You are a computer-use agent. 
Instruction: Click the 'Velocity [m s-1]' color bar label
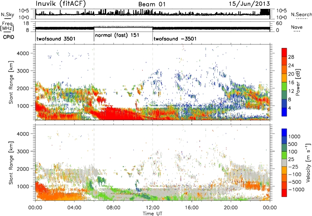(x=308, y=163)
